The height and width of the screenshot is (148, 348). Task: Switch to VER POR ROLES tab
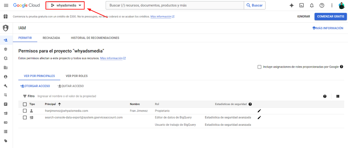(77, 76)
